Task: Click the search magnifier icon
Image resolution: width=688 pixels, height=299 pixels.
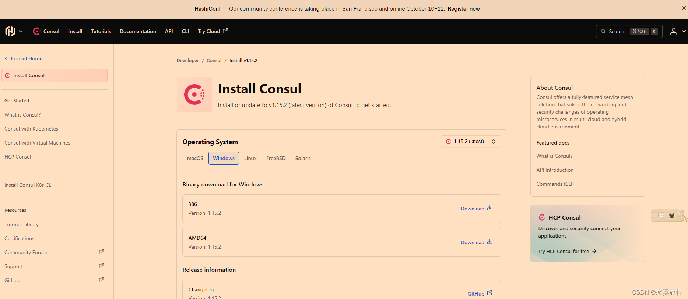Action: [603, 31]
